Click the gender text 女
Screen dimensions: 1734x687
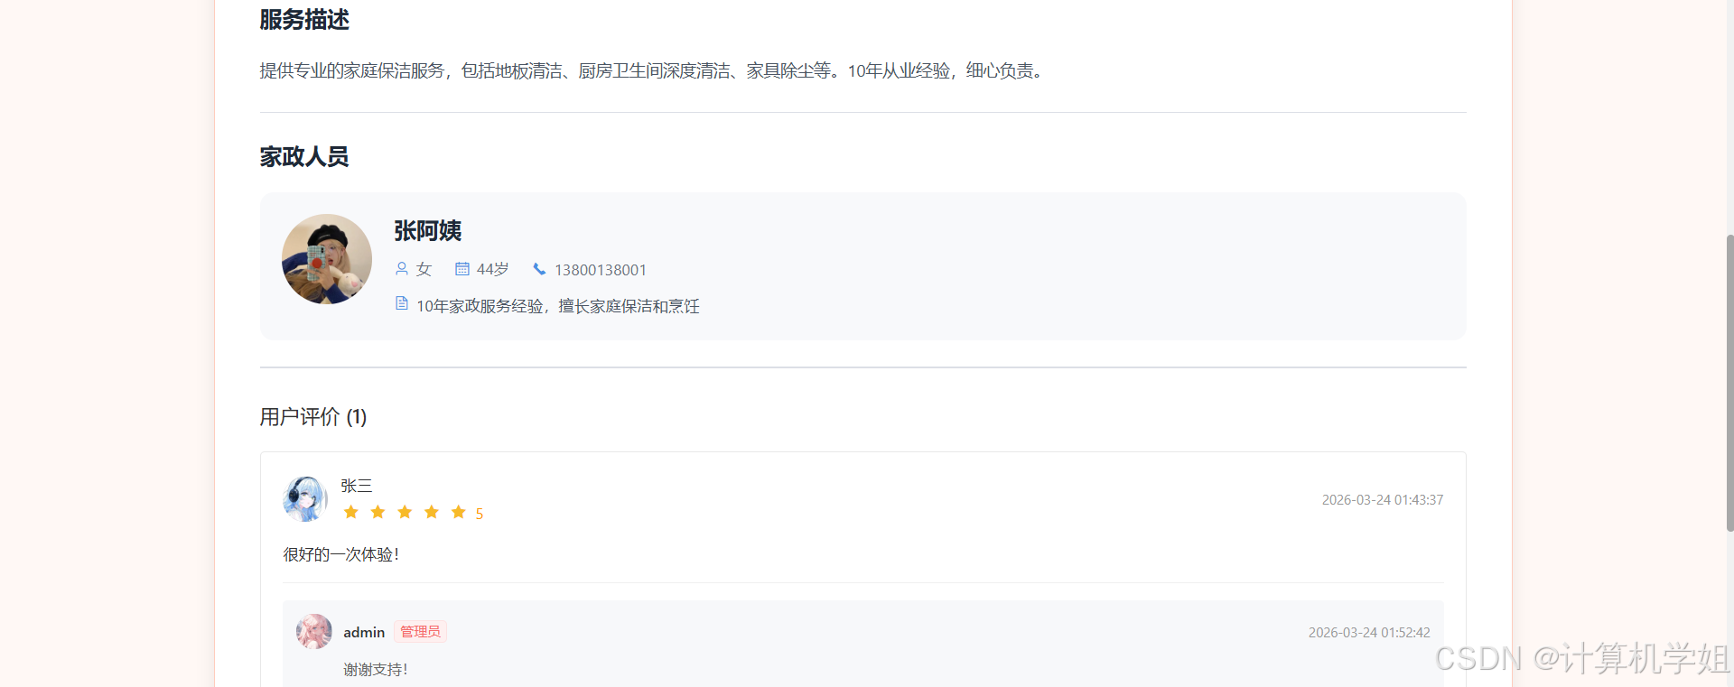pyautogui.click(x=424, y=269)
